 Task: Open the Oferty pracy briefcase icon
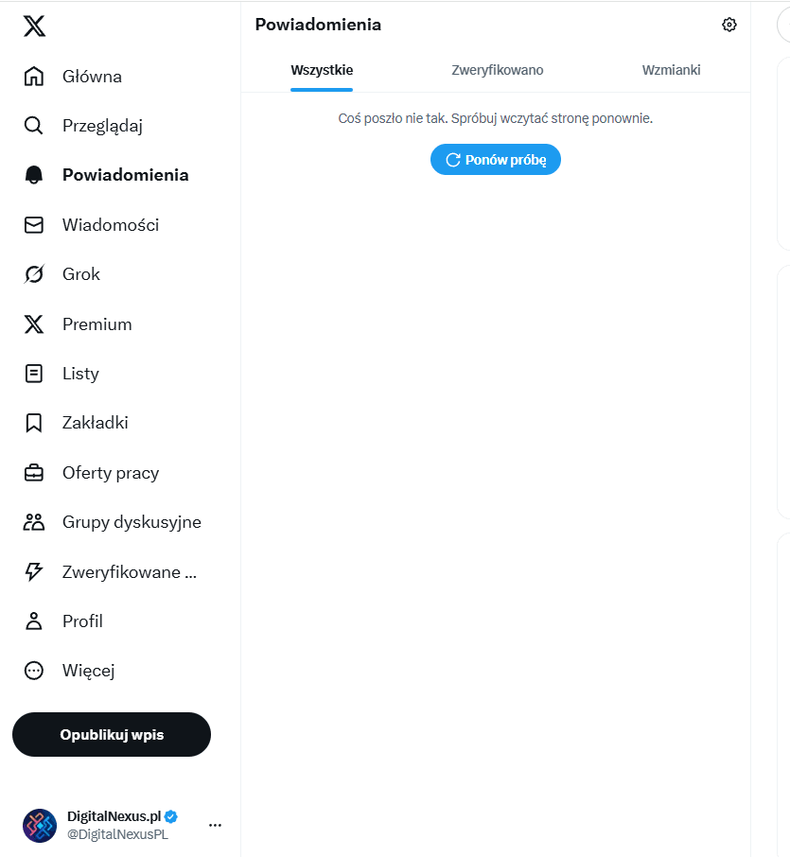click(x=34, y=473)
